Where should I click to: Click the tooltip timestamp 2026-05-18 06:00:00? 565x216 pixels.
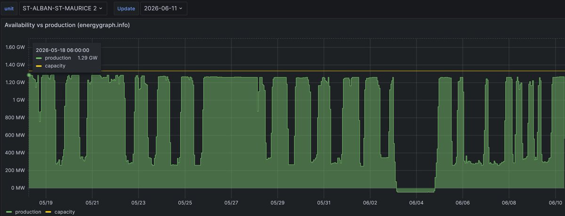point(63,50)
